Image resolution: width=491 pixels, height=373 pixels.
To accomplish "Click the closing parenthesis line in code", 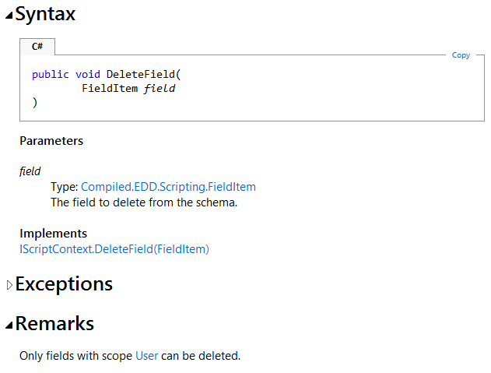I will [x=35, y=103].
